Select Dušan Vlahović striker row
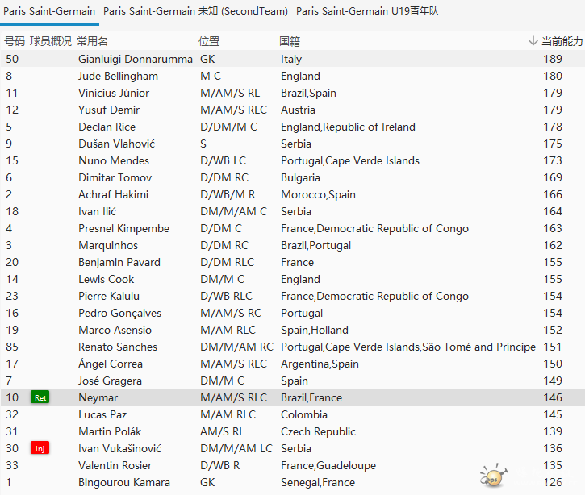585x495 pixels. pos(116,144)
